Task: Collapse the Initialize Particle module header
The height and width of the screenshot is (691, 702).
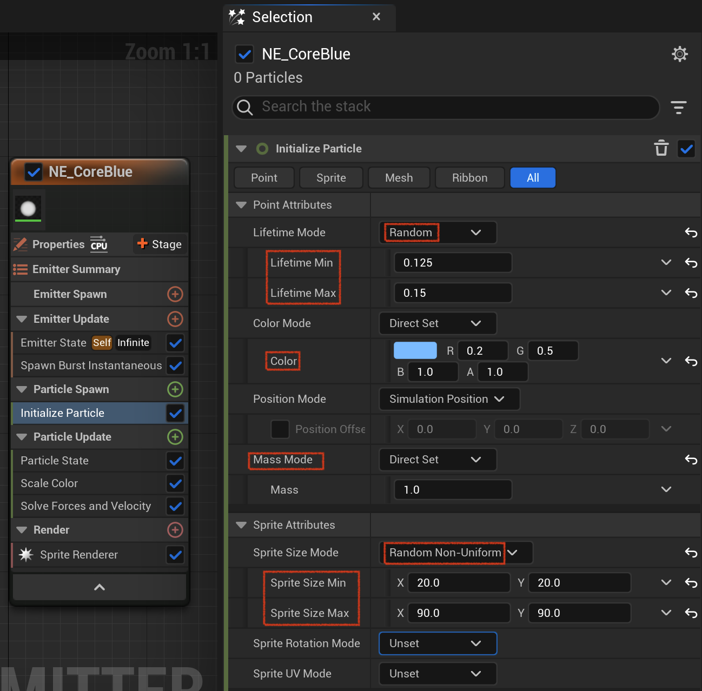Action: [x=241, y=149]
